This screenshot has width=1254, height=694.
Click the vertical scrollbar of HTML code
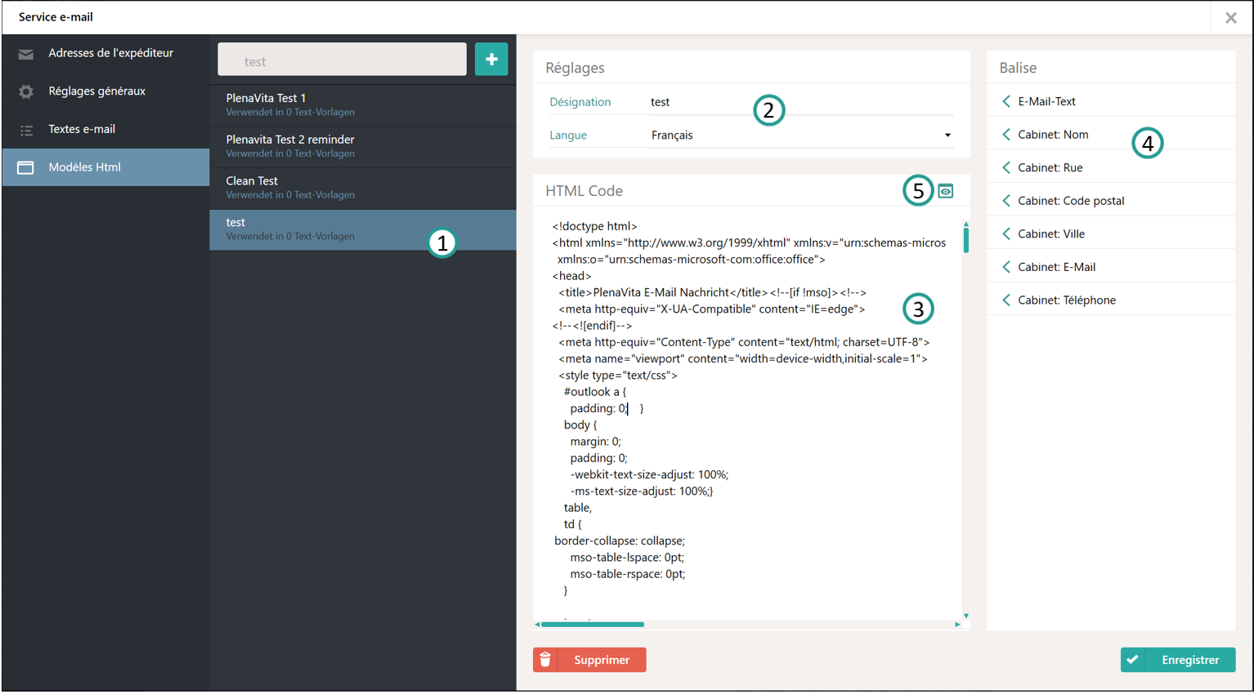[x=965, y=239]
